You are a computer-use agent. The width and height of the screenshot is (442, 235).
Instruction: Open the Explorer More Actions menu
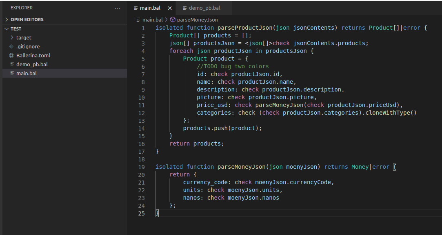[118, 8]
